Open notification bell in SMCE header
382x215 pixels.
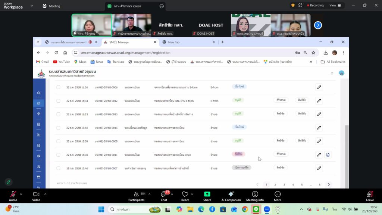click(332, 73)
